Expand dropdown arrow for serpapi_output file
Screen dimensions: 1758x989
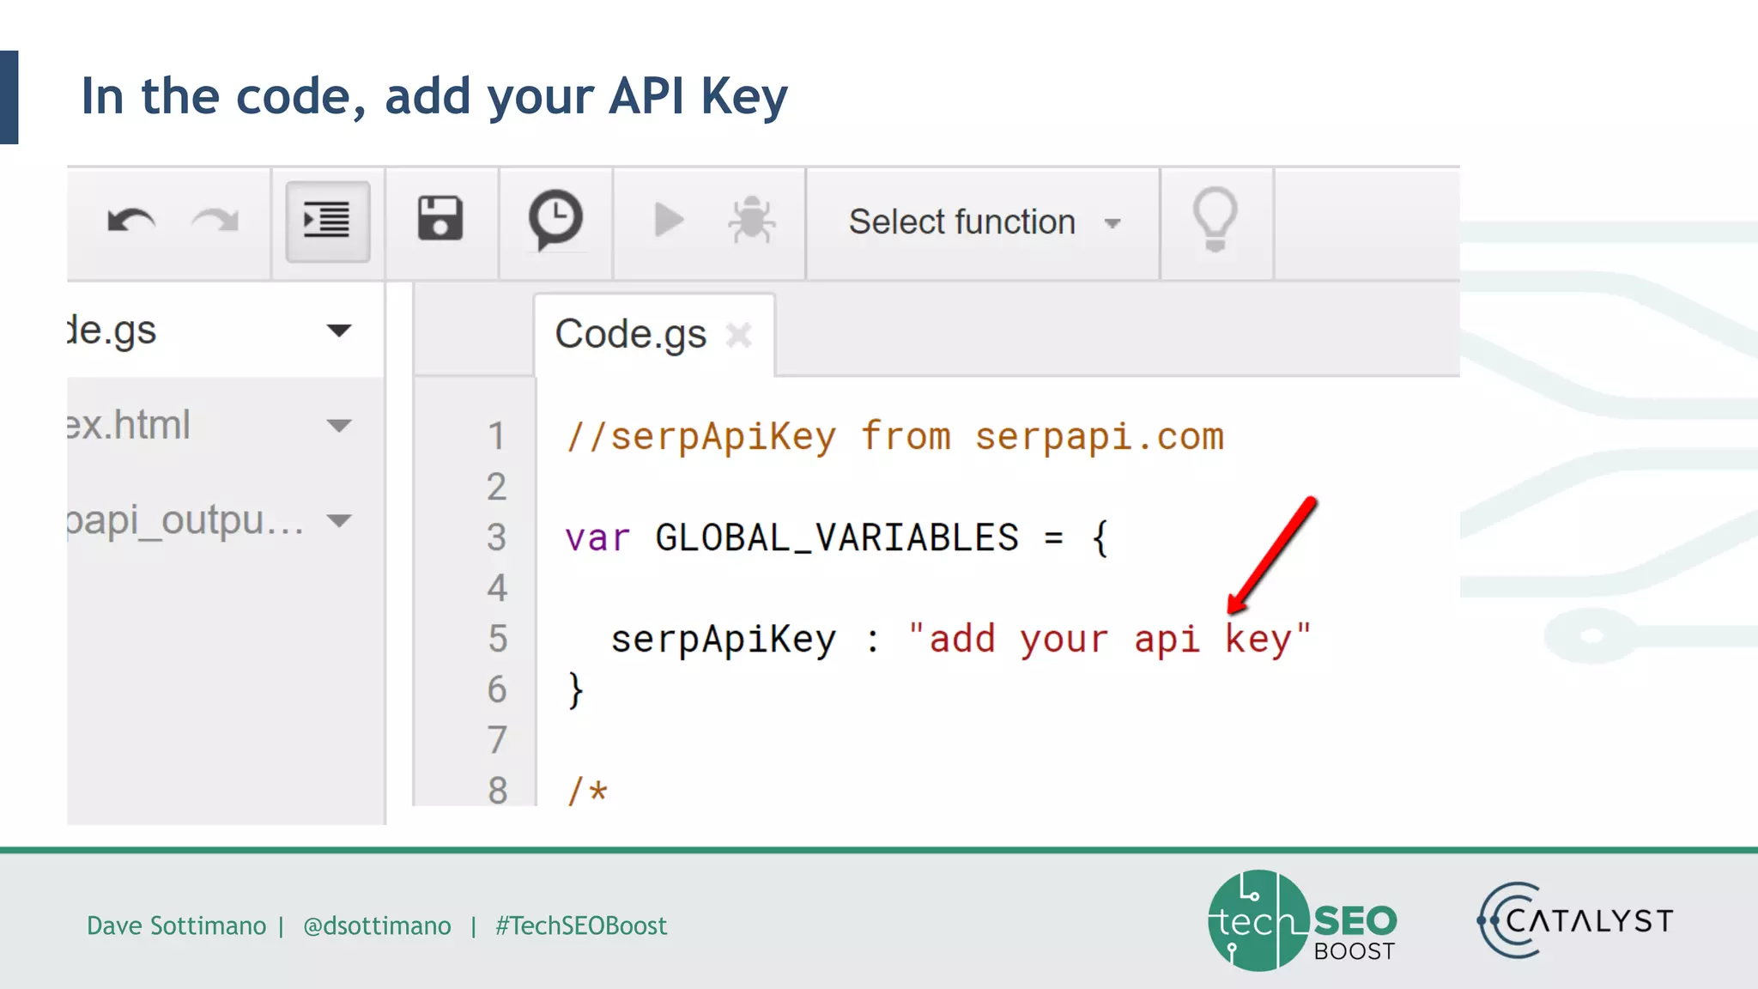click(340, 520)
